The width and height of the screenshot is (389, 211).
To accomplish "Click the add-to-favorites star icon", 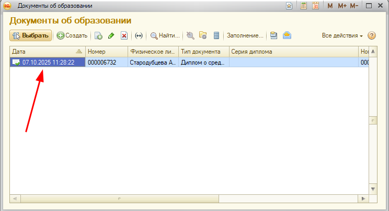I will coord(289,6).
